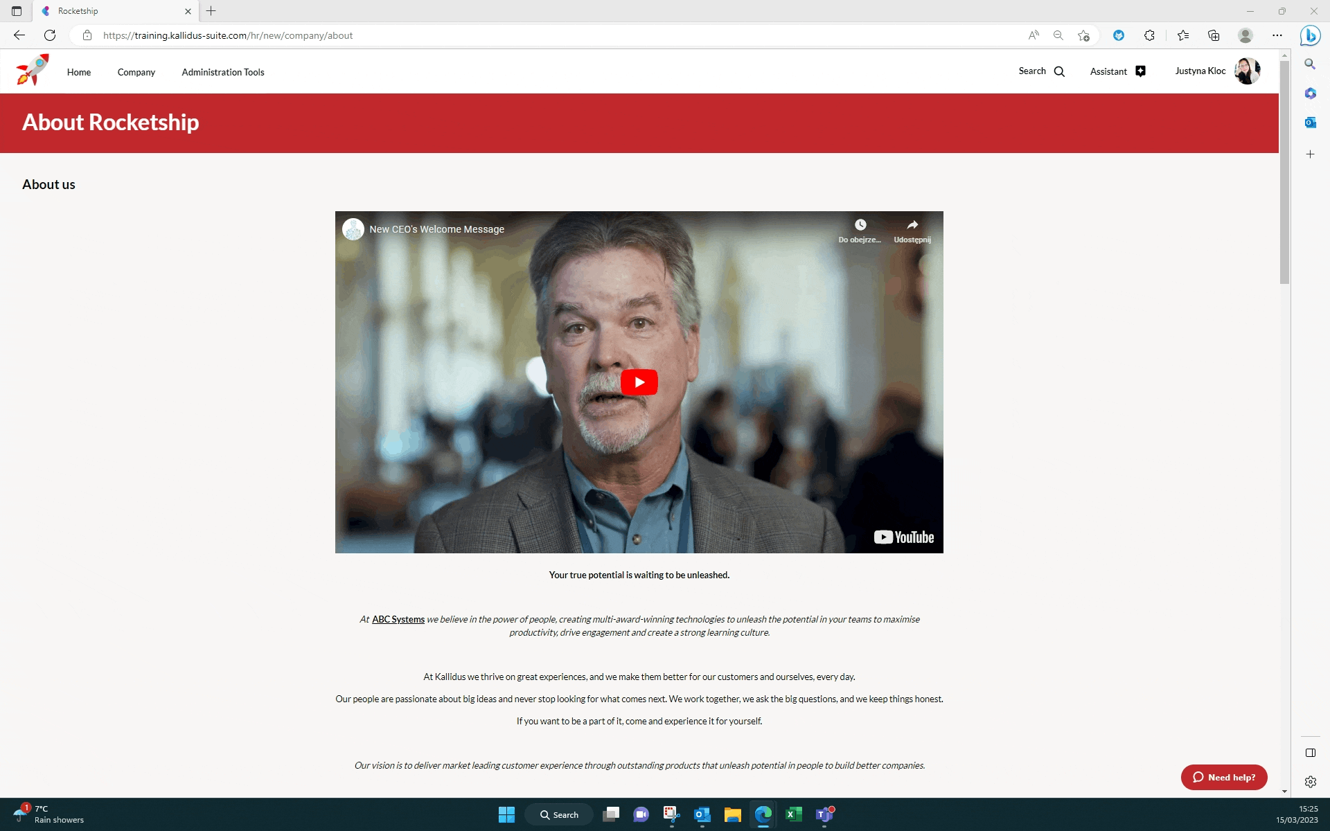Open the Company menu
Screen dimensions: 1330x831
point(136,72)
